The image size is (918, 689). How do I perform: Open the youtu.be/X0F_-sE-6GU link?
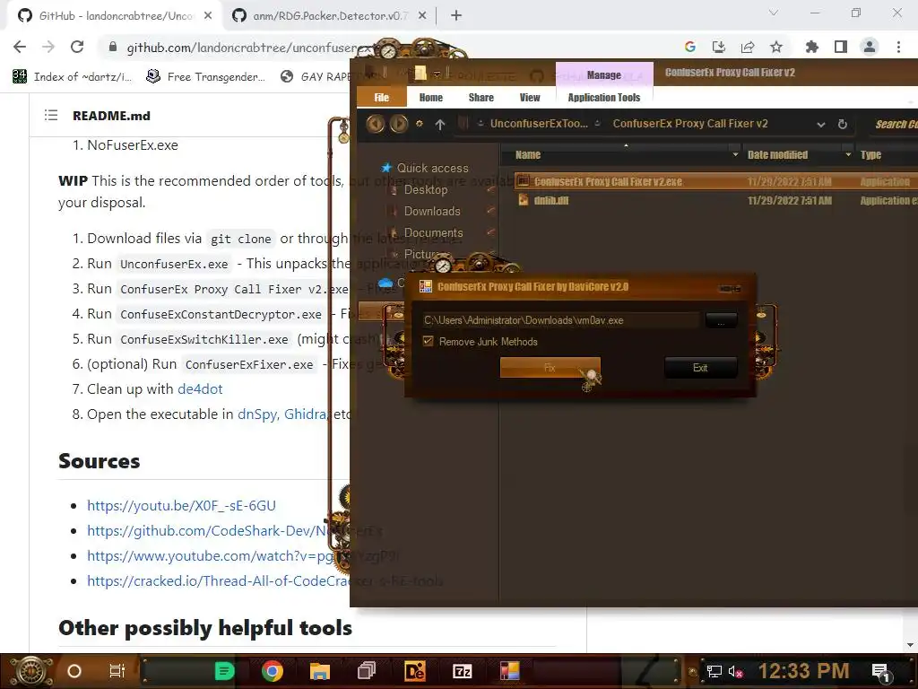(181, 505)
